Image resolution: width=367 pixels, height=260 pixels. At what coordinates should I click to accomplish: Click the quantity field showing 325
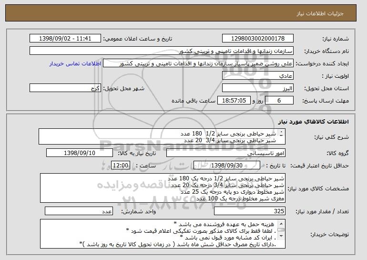[x=250, y=211]
